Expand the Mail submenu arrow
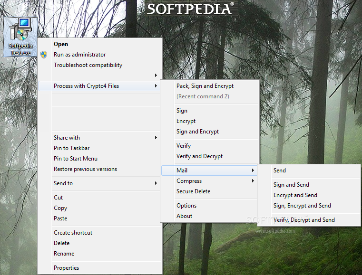 (253, 171)
